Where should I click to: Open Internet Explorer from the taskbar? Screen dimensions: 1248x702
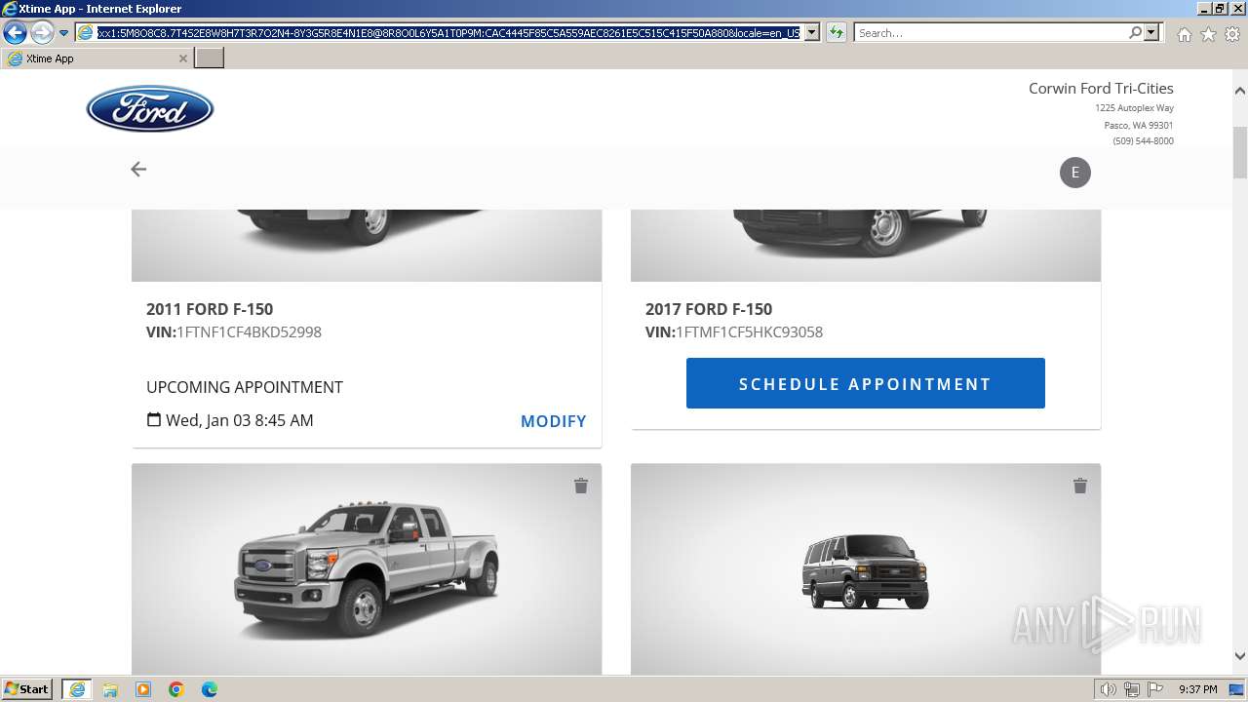[77, 689]
